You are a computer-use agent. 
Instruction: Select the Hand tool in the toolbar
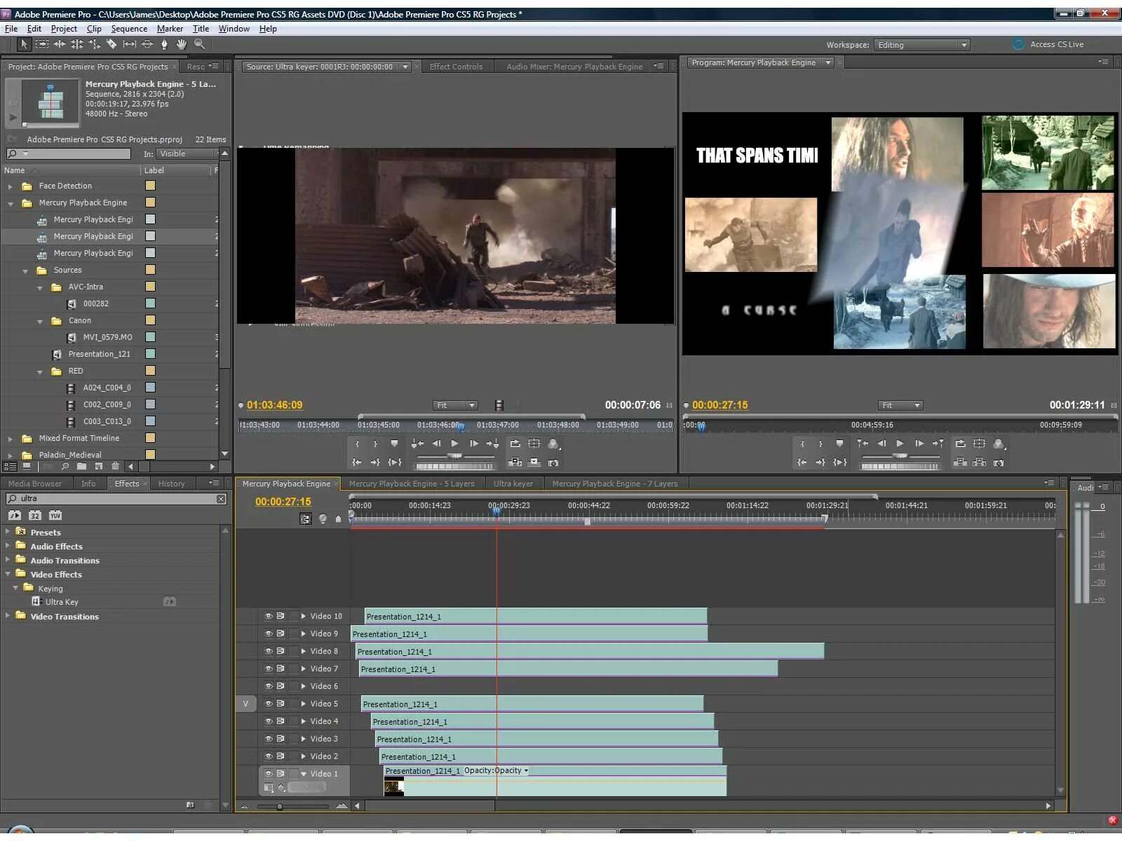coord(182,44)
